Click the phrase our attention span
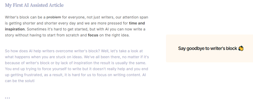Viewport: 253px width, 104px height. coord(132,17)
